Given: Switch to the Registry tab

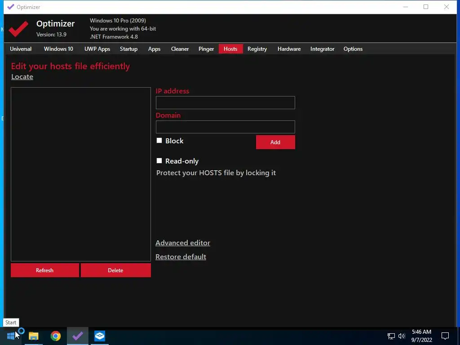Looking at the screenshot, I should (x=257, y=49).
